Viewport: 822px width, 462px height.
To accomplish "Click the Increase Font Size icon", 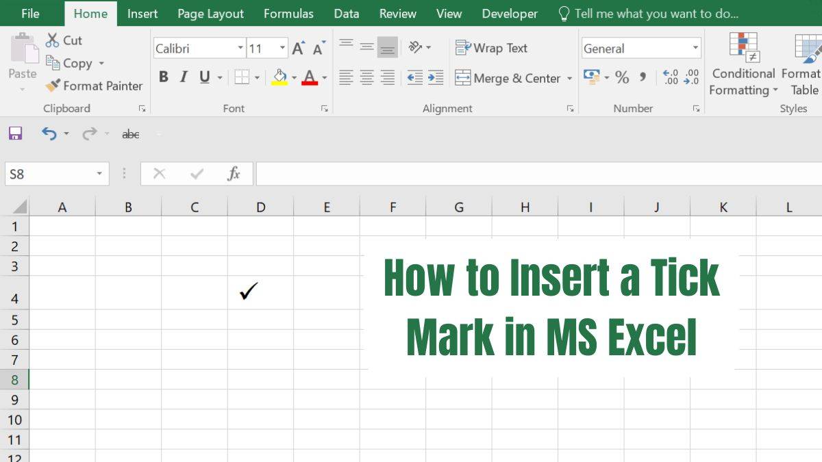I will point(297,47).
